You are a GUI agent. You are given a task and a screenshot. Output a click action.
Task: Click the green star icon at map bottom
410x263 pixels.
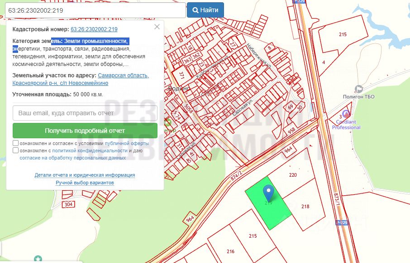pyautogui.click(x=38, y=259)
